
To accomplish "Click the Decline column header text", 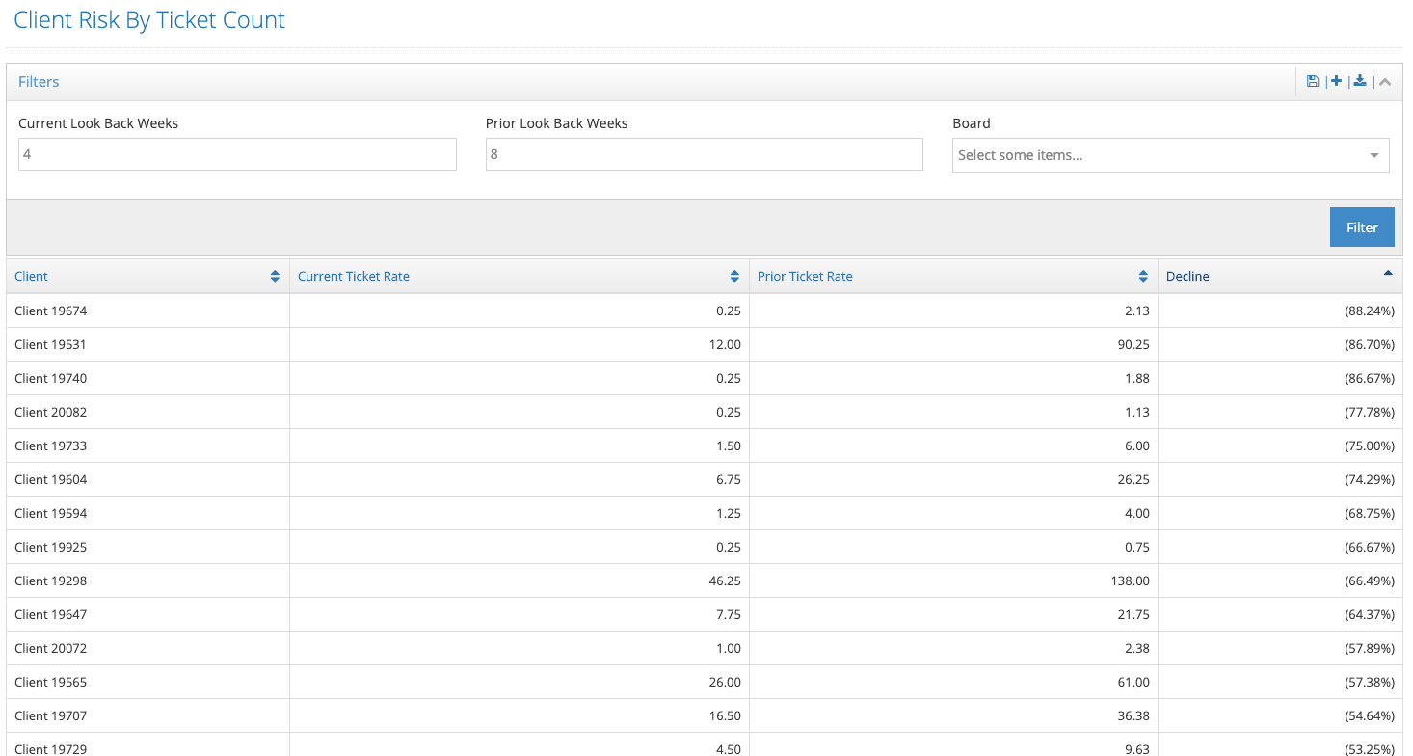I will [1187, 277].
